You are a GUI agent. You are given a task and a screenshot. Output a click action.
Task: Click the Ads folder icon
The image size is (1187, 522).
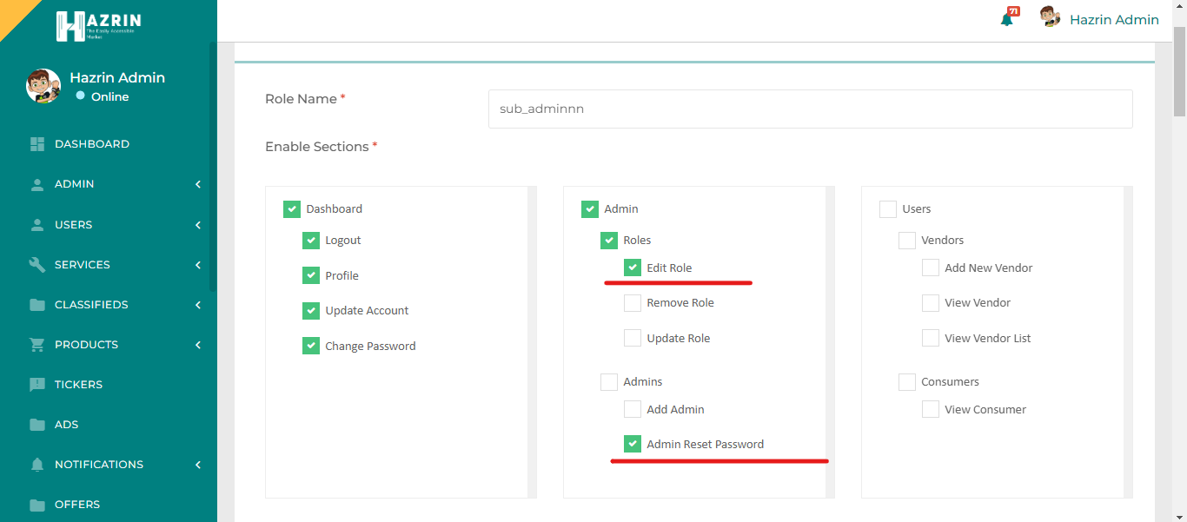pos(37,425)
